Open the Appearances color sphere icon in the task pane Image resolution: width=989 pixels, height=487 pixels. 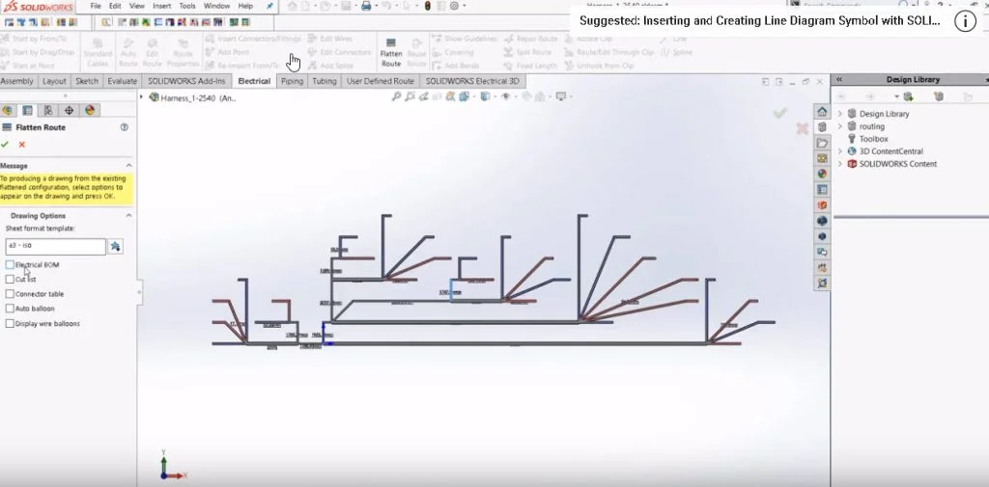[x=822, y=174]
